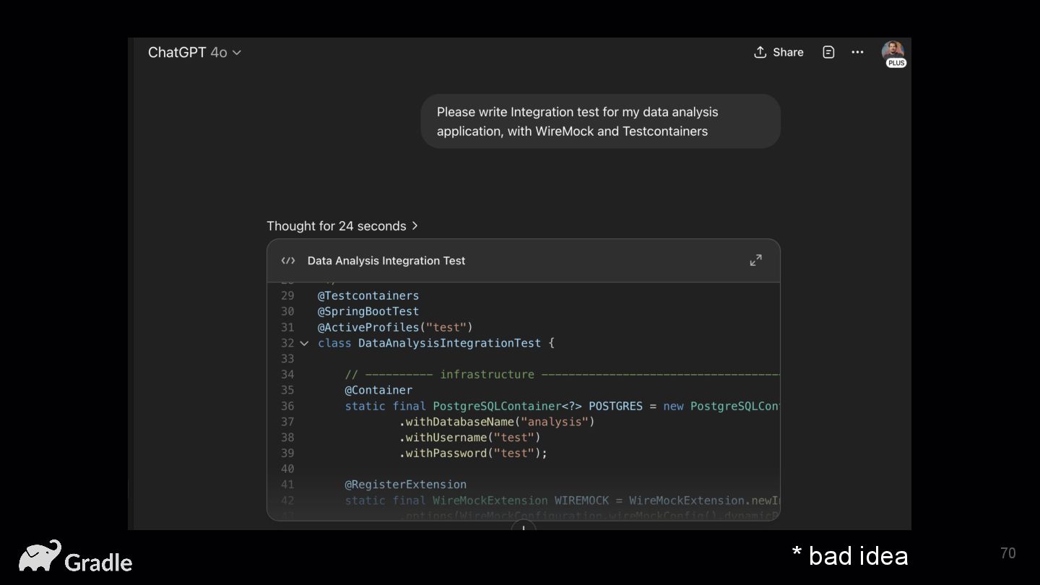
Task: Expand the Thought for 24 seconds details
Action: tap(342, 226)
